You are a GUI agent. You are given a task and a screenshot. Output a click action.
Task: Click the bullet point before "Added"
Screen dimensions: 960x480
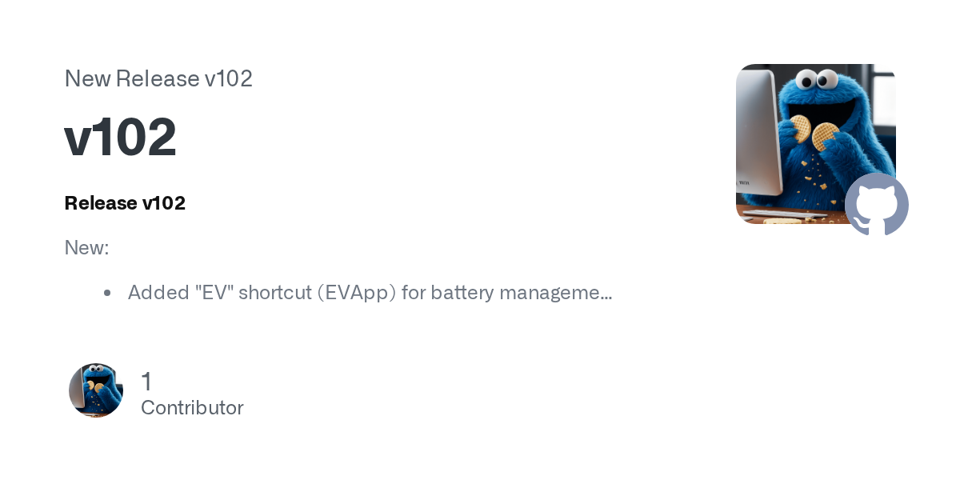107,294
